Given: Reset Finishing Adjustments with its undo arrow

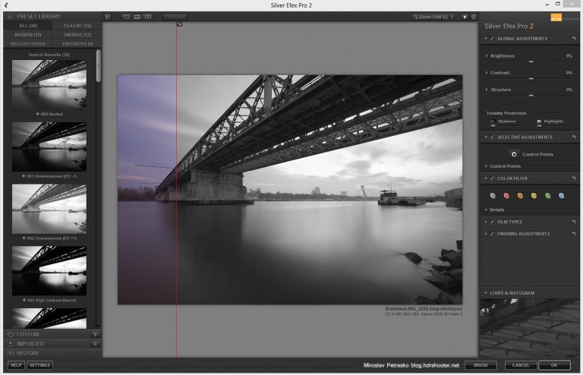Looking at the screenshot, I should click(x=574, y=234).
